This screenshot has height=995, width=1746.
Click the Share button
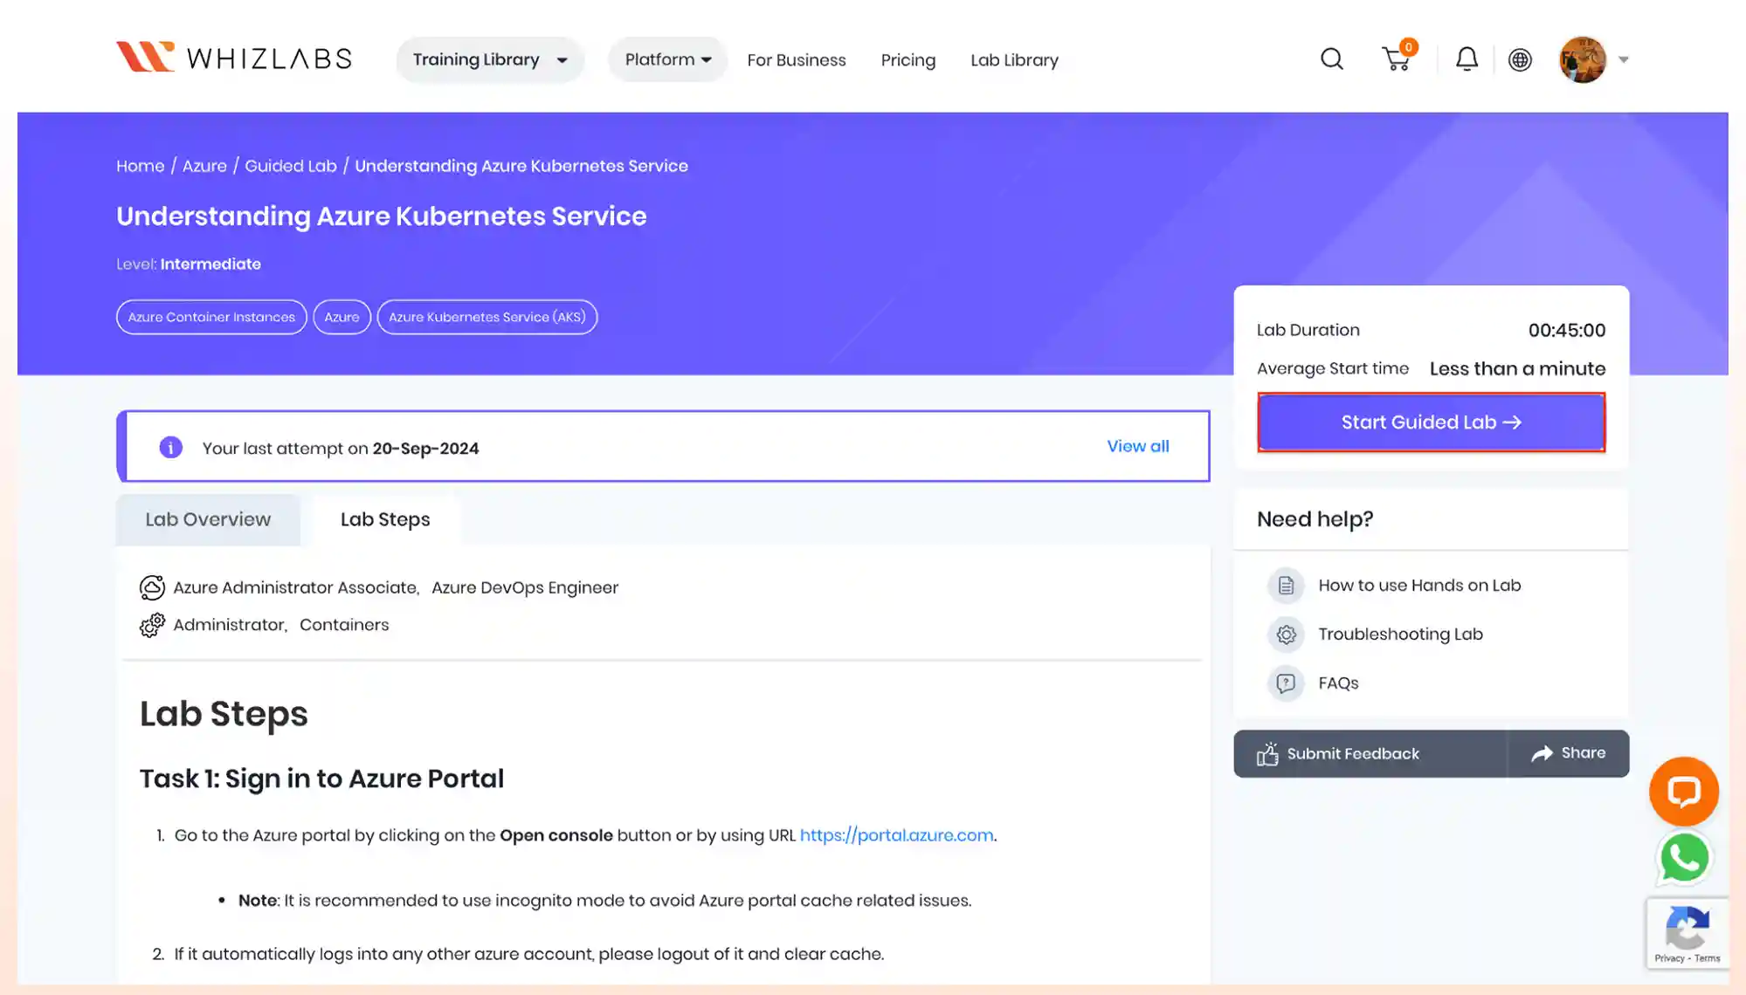[1569, 753]
